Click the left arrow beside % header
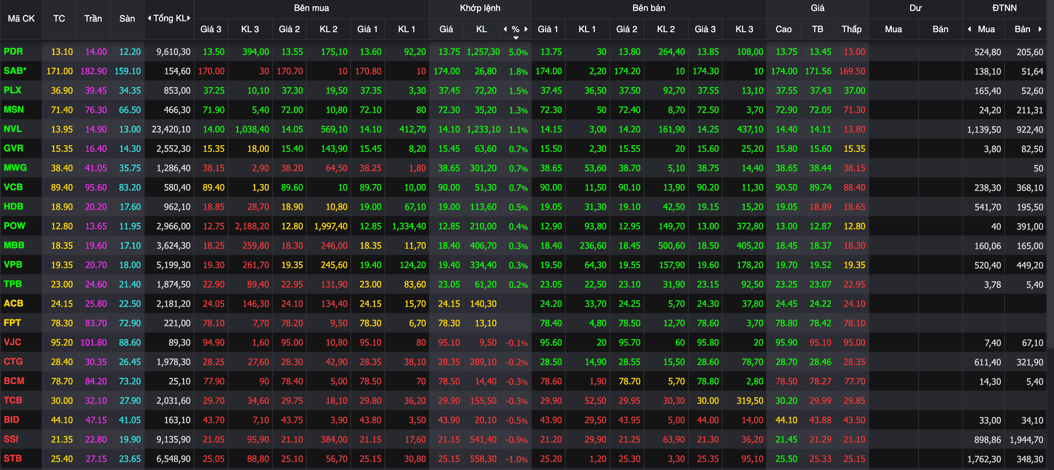1054x470 pixels. pos(505,29)
